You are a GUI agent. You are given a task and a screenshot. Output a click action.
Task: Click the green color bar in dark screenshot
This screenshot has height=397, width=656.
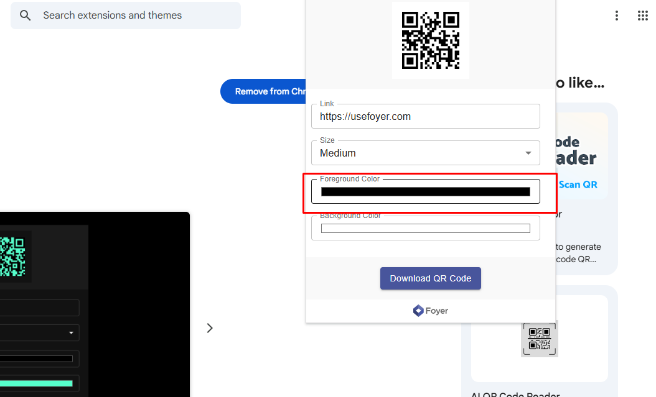[x=36, y=383]
